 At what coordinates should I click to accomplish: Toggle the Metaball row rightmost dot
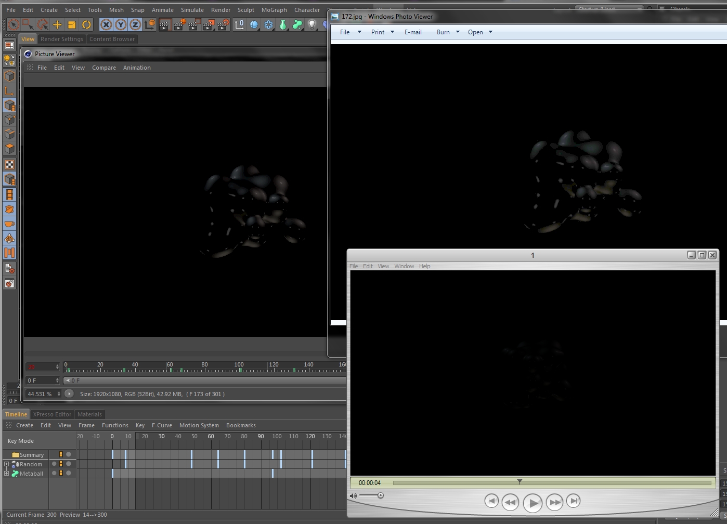click(68, 473)
